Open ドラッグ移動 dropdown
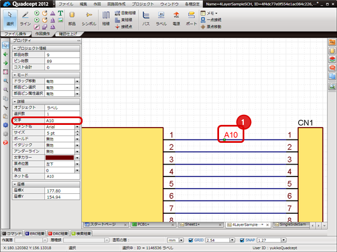This screenshot has height=252, width=337. coord(77,81)
